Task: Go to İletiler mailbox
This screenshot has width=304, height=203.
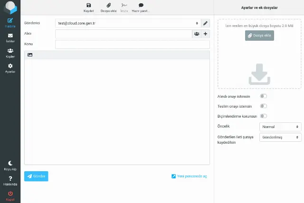Action: coord(10,38)
